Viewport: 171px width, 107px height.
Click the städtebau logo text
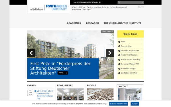36,9
